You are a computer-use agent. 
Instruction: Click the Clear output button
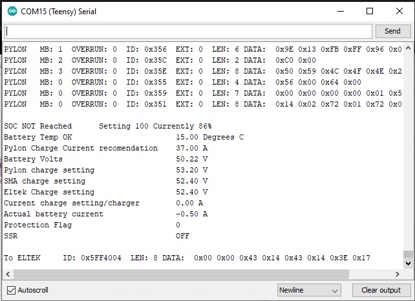(381, 290)
